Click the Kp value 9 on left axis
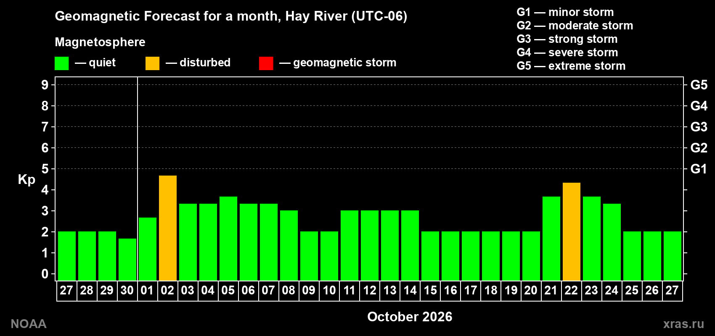Image resolution: width=715 pixels, height=336 pixels. point(45,85)
